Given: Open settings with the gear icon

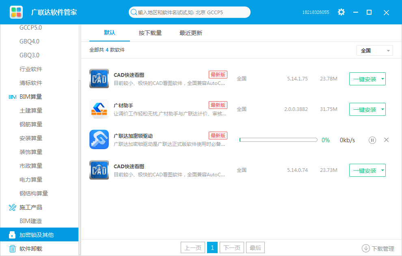Looking at the screenshot, I should [341, 12].
